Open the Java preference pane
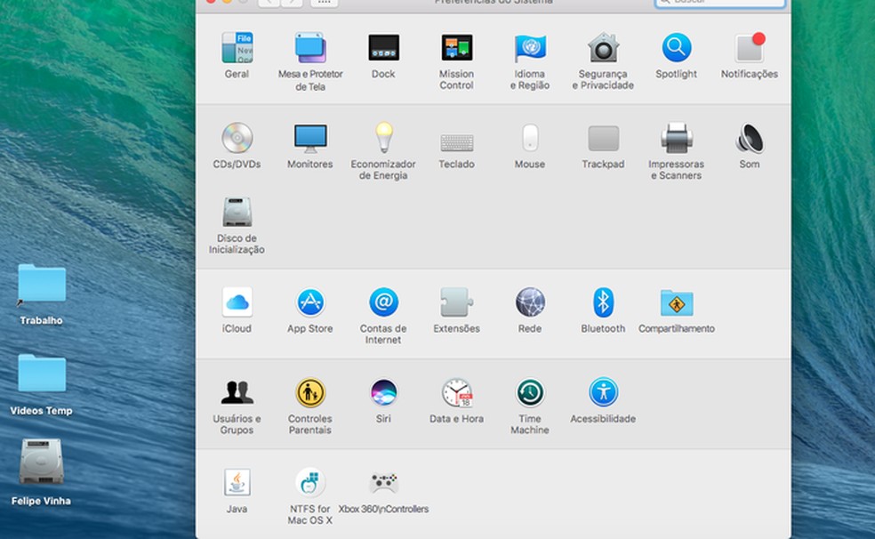The image size is (875, 539). [237, 479]
